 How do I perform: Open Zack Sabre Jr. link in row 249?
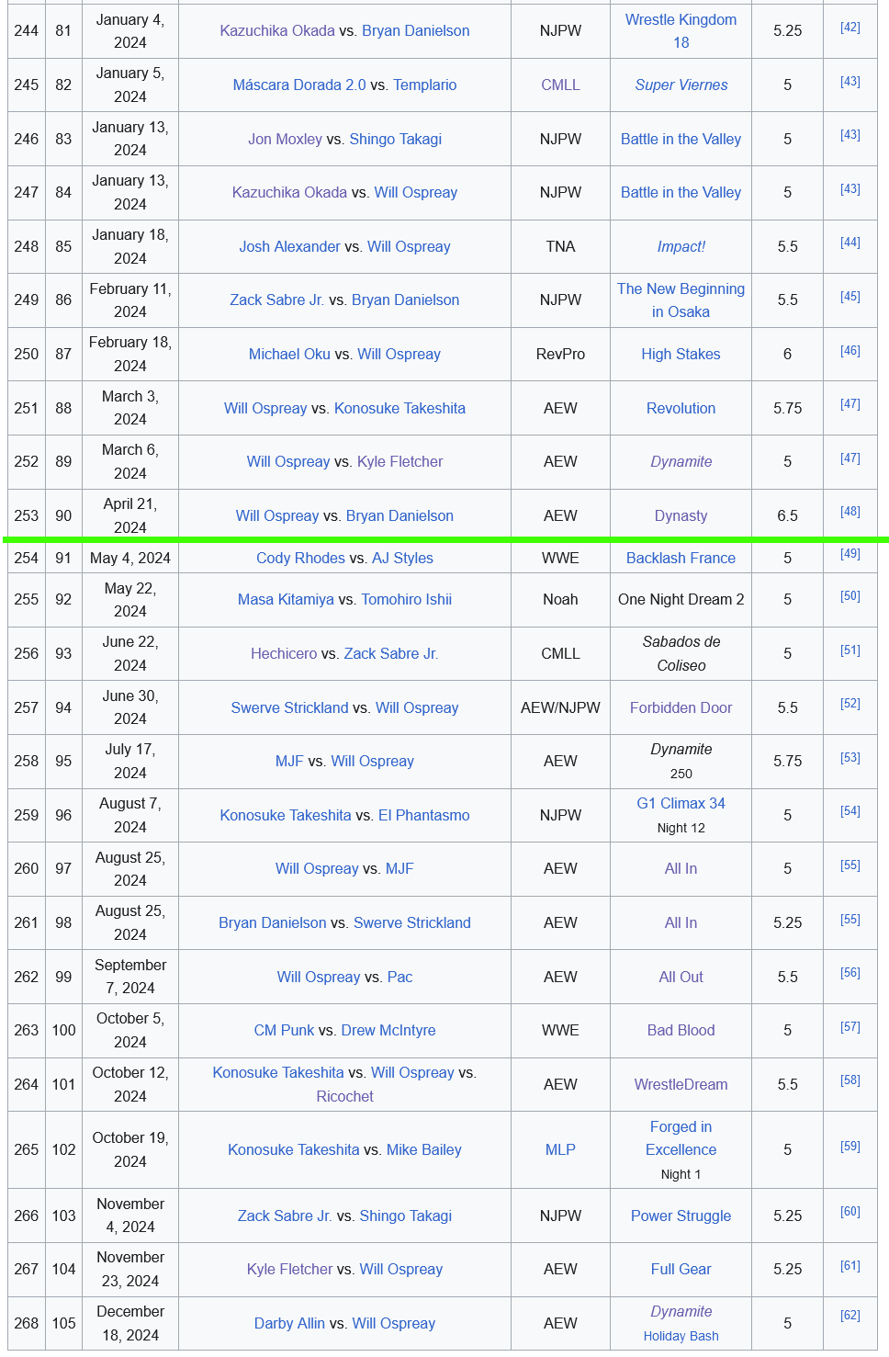(276, 300)
